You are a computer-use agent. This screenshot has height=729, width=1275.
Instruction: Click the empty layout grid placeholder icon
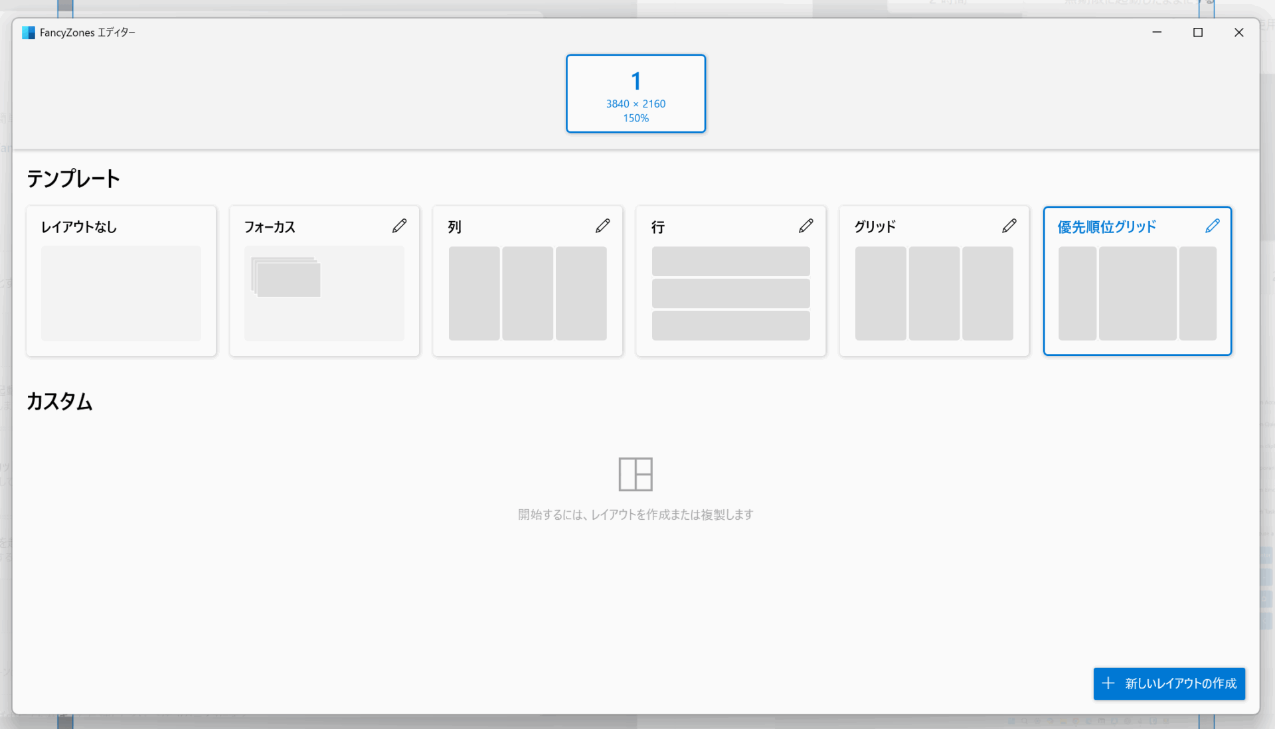(x=636, y=474)
